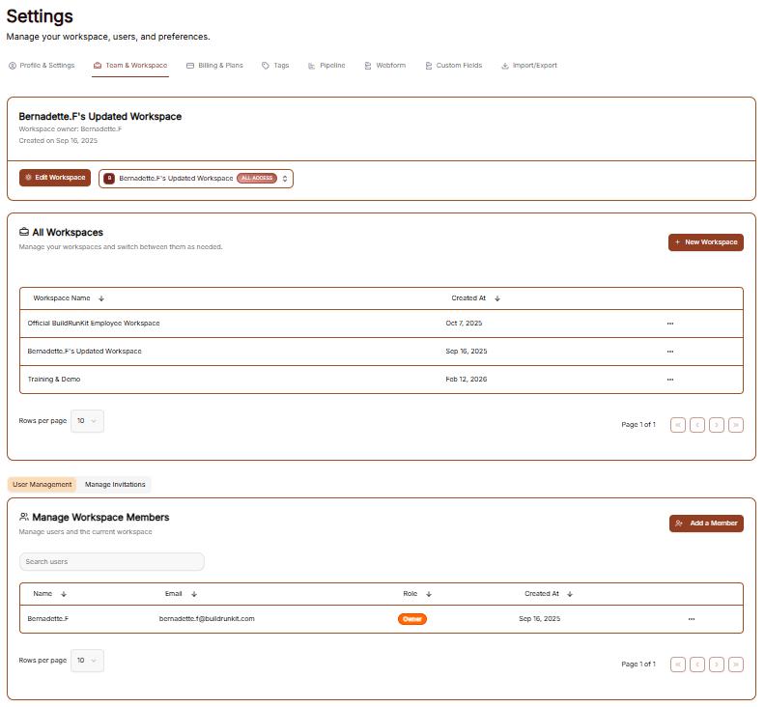Click the Feb 12, 2026 created date
Viewport: 765px width, 707px height.
466,380
